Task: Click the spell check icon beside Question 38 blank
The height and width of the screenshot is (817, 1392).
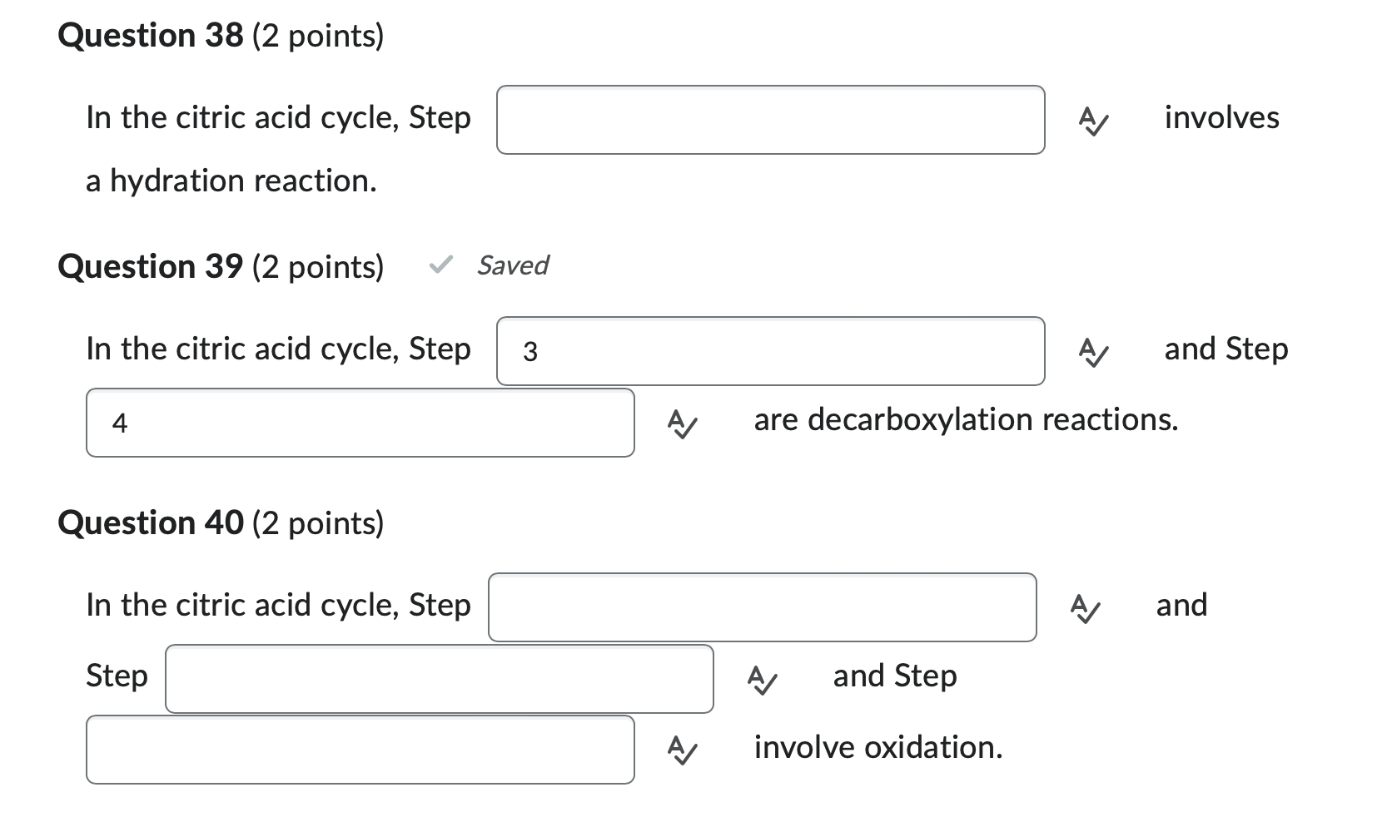Action: click(1091, 121)
